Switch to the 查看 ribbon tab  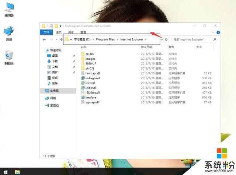[x=83, y=32]
